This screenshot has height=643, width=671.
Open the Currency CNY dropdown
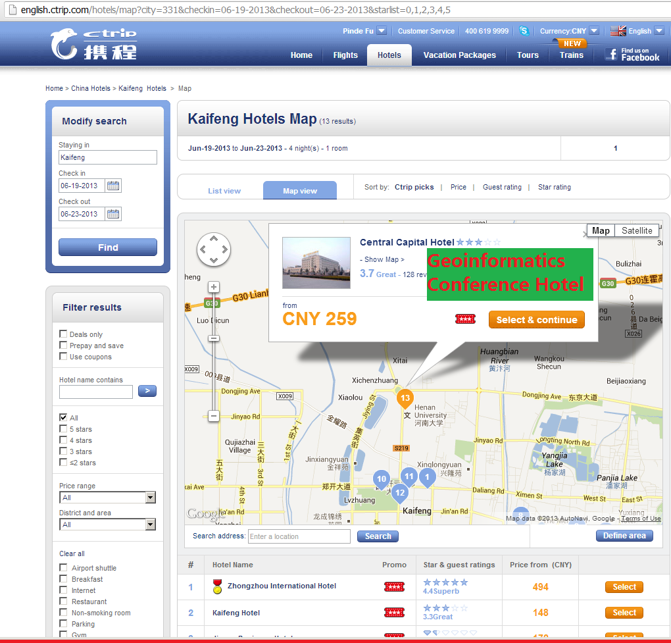click(x=594, y=31)
